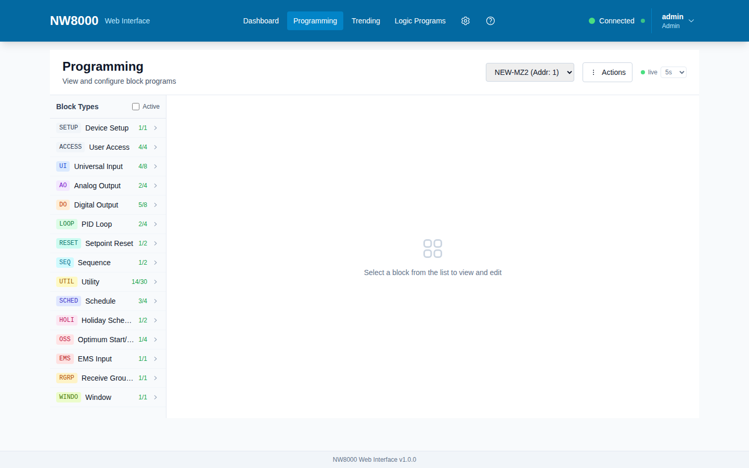Open the 5s refresh interval dropdown
749x468 pixels.
point(674,72)
